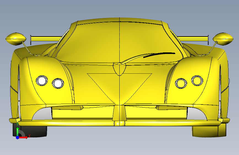Screen dimensions: 239x155
Task: Select the front splitter lip
Action: pos(119,123)
